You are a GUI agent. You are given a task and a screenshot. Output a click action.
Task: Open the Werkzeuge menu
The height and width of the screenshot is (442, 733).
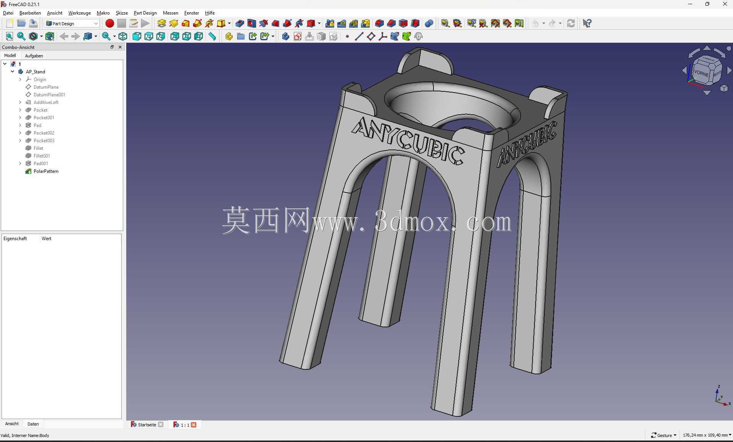[x=79, y=13]
